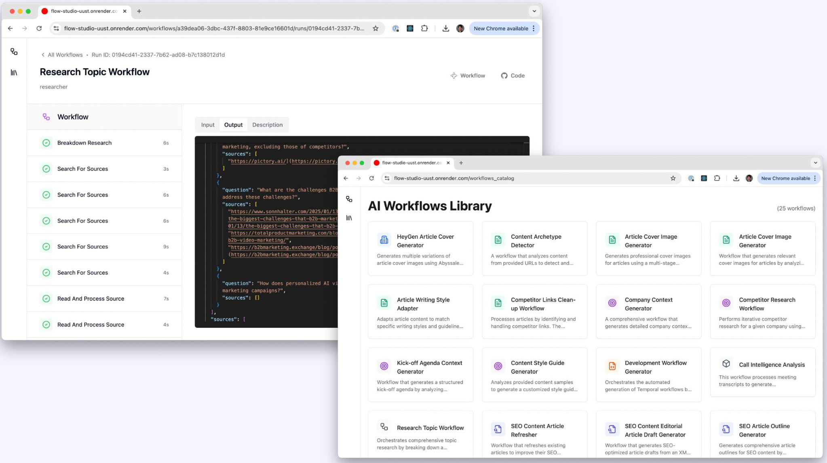
Task: Open Content Style Guide Generator card
Action: (534, 375)
